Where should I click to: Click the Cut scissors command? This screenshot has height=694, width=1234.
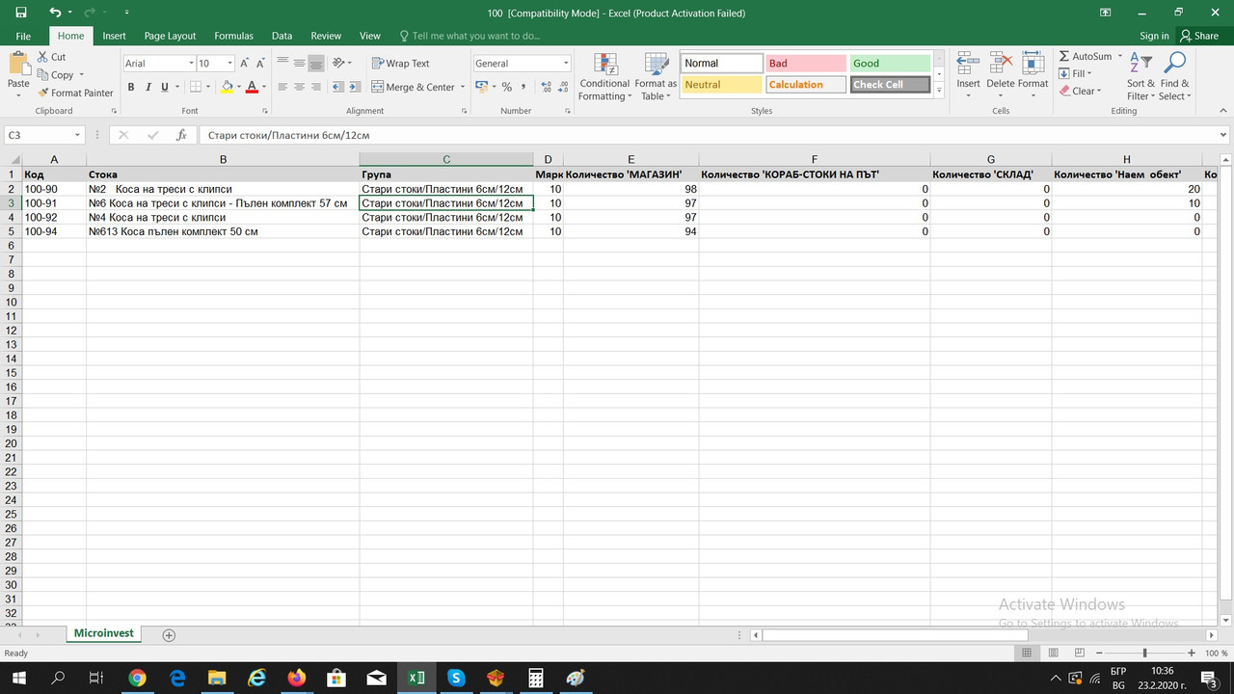(52, 57)
